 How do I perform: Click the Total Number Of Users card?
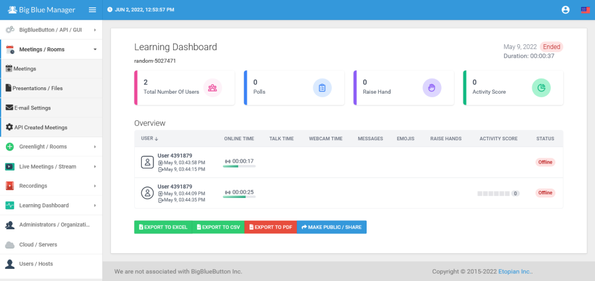tap(184, 88)
